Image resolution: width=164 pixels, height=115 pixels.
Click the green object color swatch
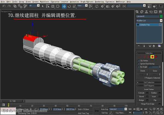coord(161,16)
